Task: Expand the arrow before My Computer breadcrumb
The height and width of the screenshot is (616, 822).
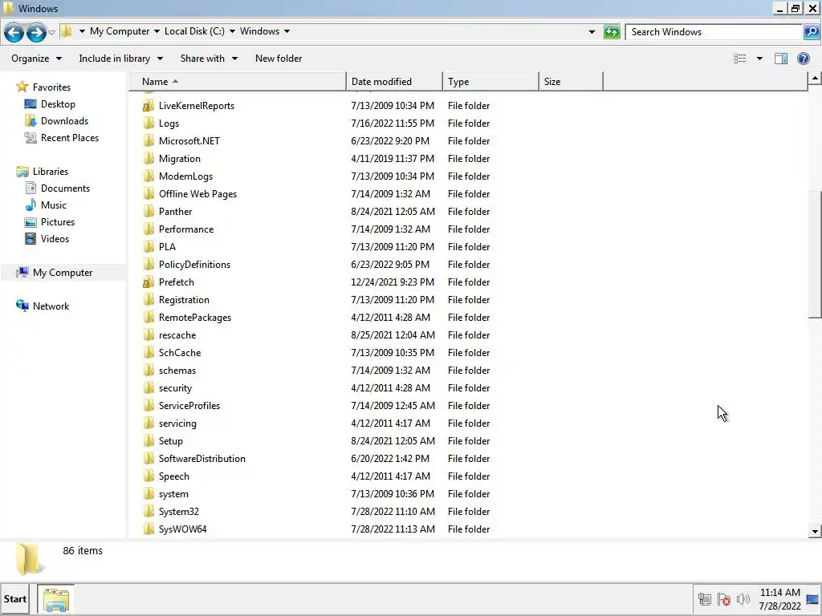Action: [x=82, y=31]
